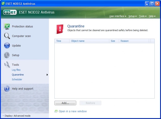This screenshot has height=119, width=161.
Task: Click the Tools wrench icon
Action: point(7,65)
